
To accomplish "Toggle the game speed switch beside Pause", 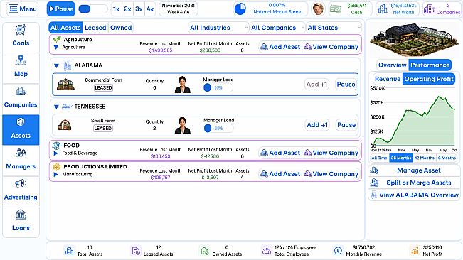I will coord(92,9).
